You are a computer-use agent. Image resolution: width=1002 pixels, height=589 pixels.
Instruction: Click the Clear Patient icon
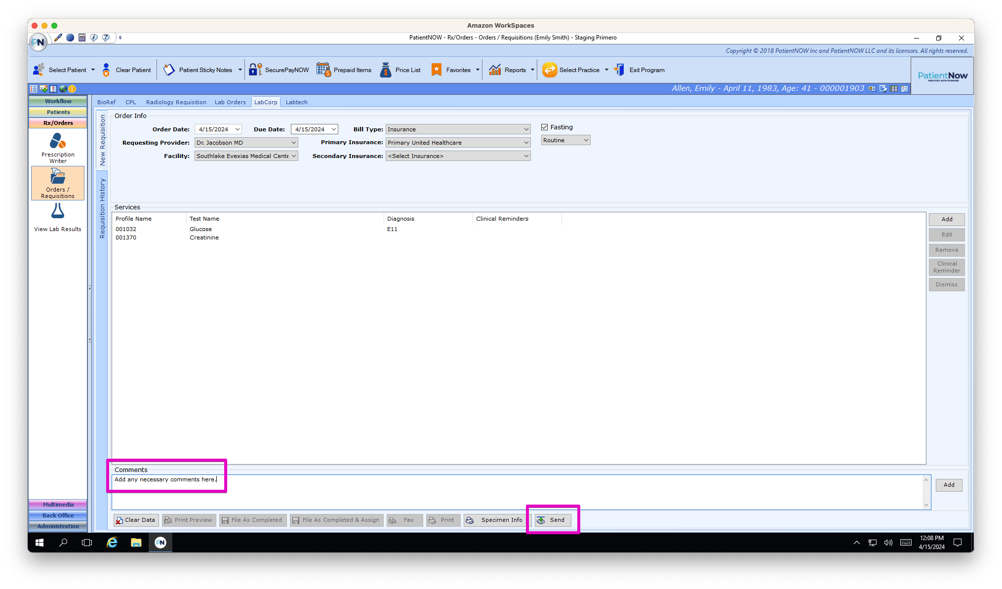click(106, 70)
